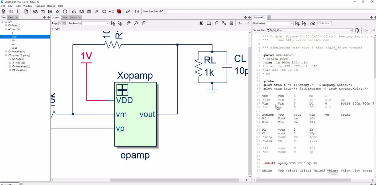Click the TOP breadcrumb path
The height and width of the screenshot is (185, 376).
click(x=57, y=28)
